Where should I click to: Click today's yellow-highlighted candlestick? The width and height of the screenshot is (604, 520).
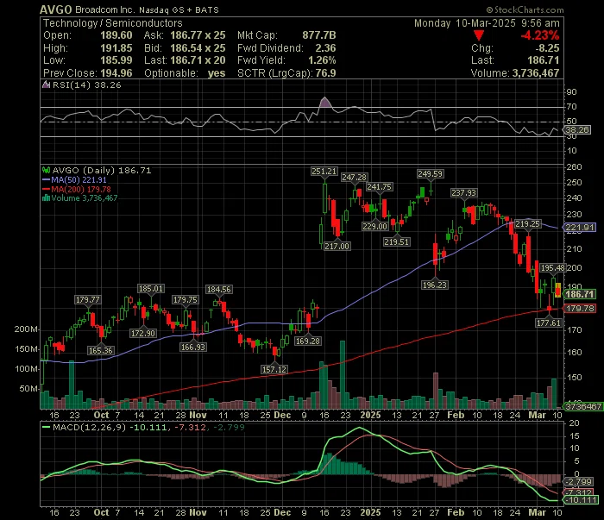(557, 291)
